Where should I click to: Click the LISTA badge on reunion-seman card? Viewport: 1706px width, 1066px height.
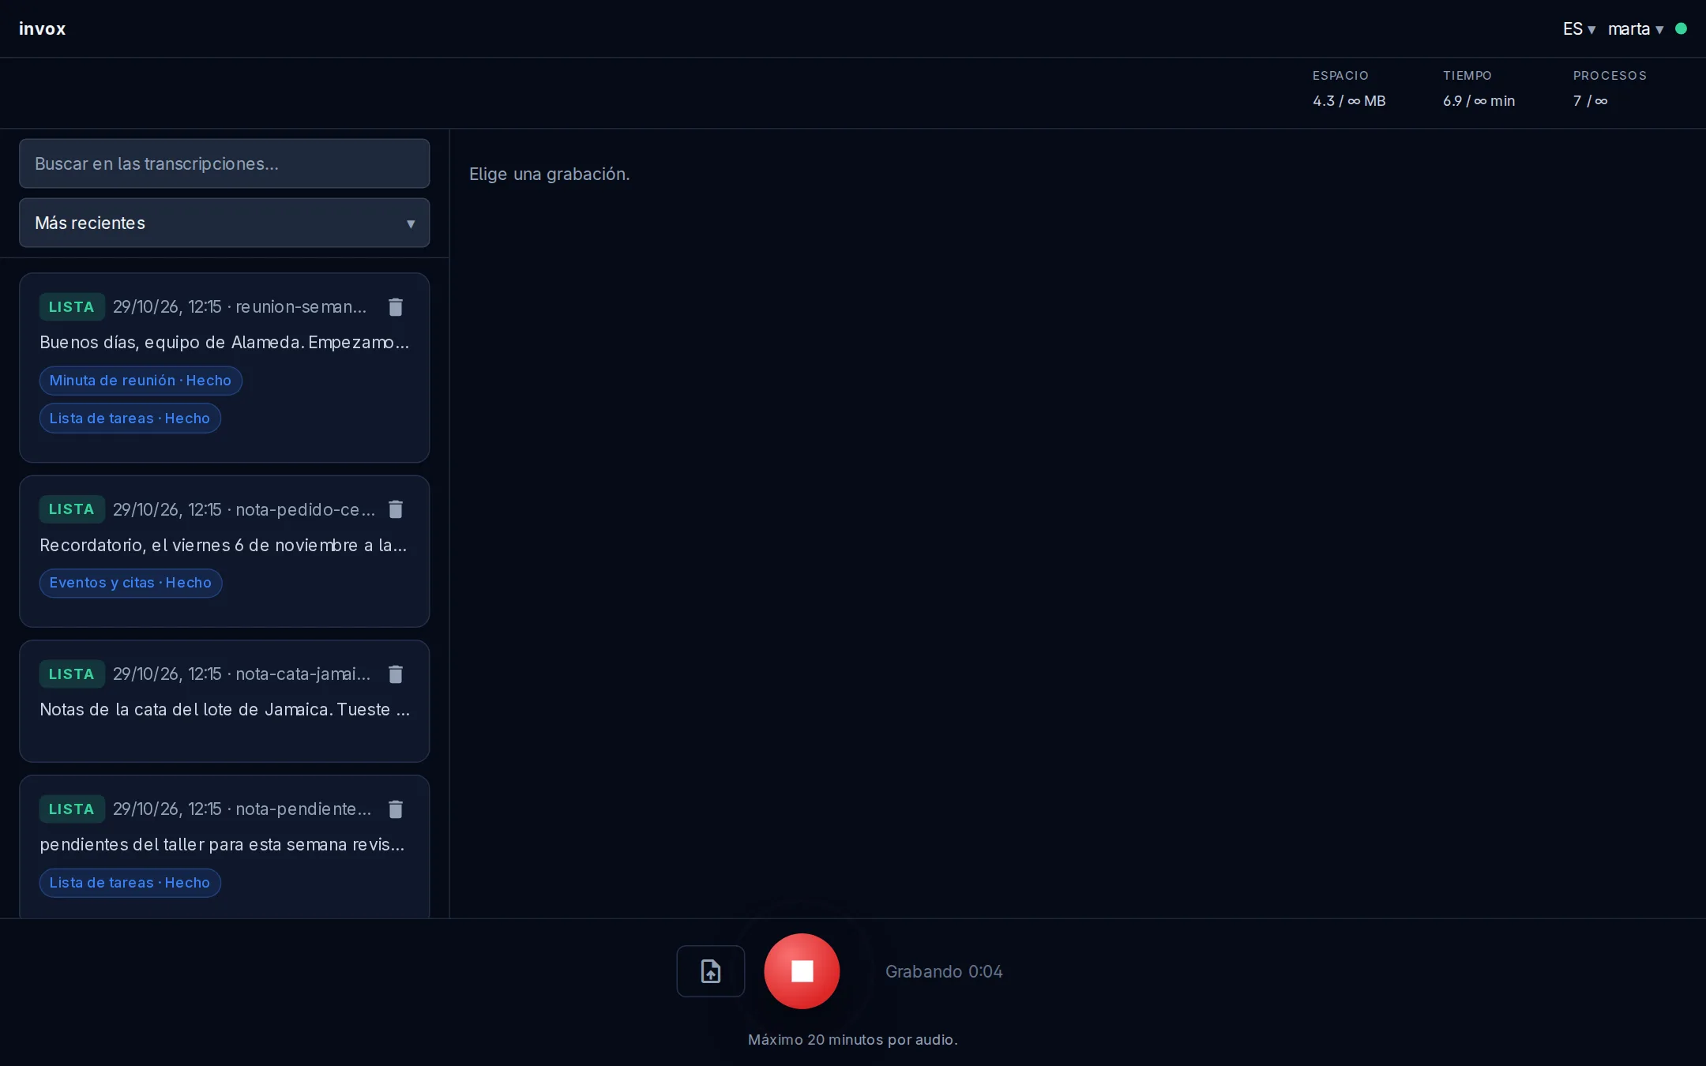coord(72,307)
